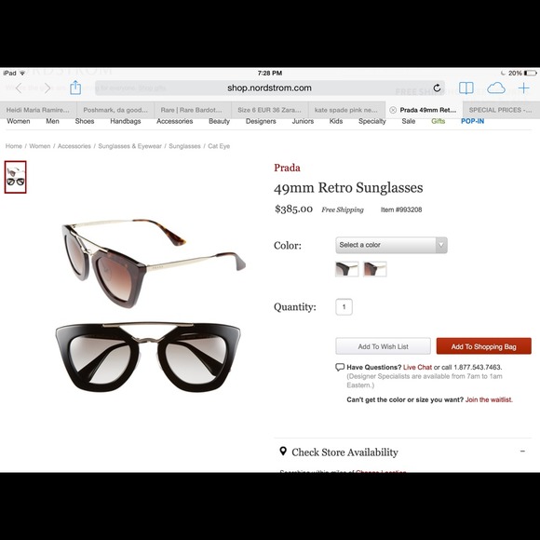The width and height of the screenshot is (540, 540).
Task: Open iCloud tabs cloud icon
Action: pos(496,88)
